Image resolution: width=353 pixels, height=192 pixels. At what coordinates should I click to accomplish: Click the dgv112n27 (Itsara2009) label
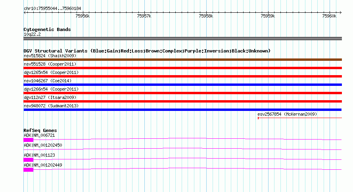[50, 97]
